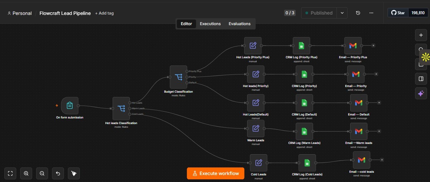Screen dimensions: 430x182
Task: Open the three-dot workflow options menu
Action: coord(371,13)
